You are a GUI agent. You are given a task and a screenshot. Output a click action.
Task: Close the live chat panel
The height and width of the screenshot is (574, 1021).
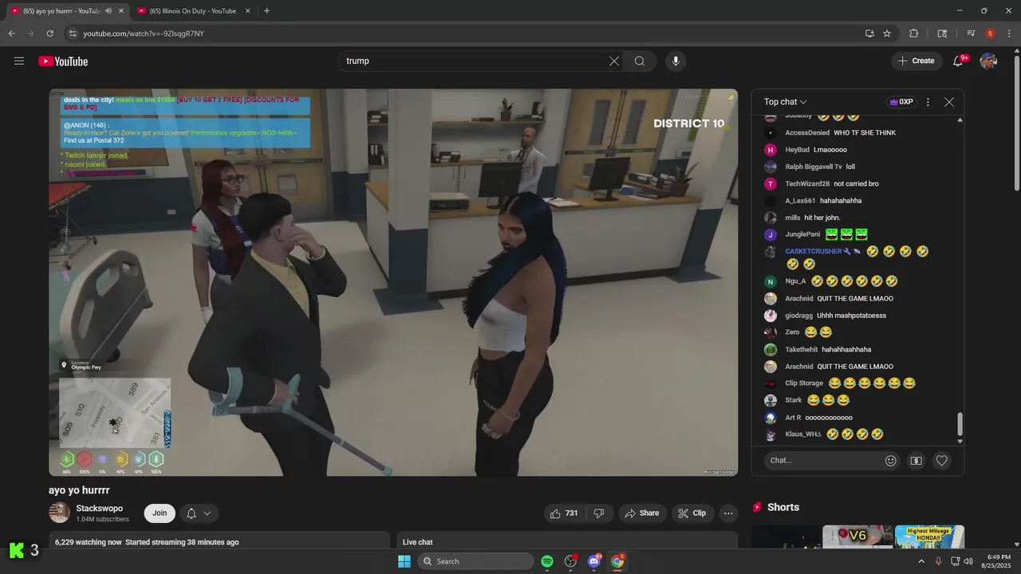949,102
